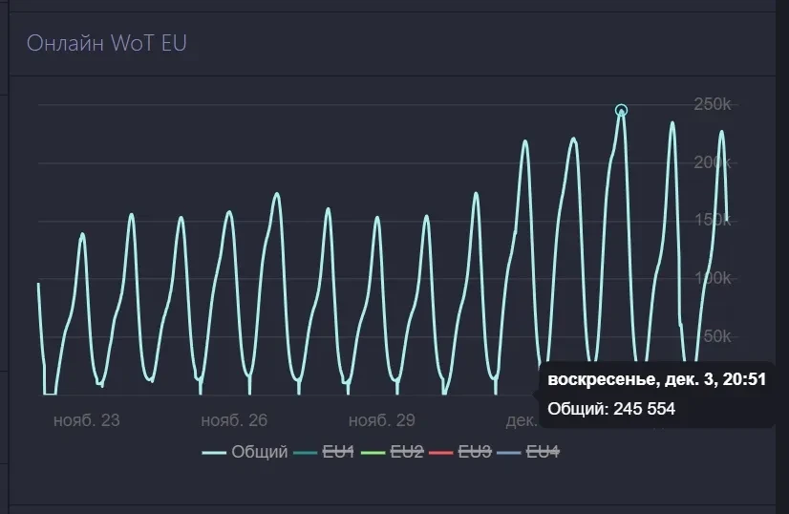Enable the EU3 legend entry
Viewport: 789px width, 514px height.
click(475, 452)
